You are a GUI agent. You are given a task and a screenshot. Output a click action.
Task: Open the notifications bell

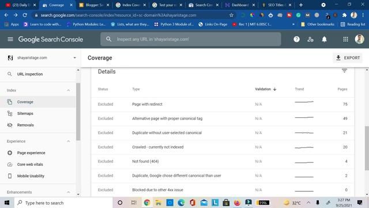(324, 39)
